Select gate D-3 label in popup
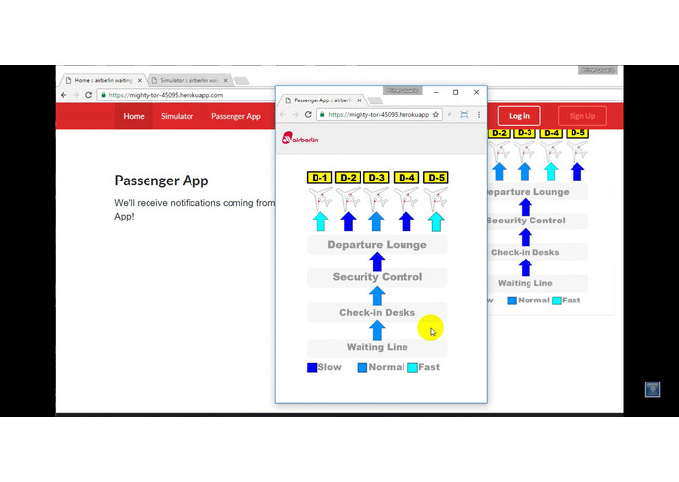Viewport: 679px width, 482px height. [376, 178]
